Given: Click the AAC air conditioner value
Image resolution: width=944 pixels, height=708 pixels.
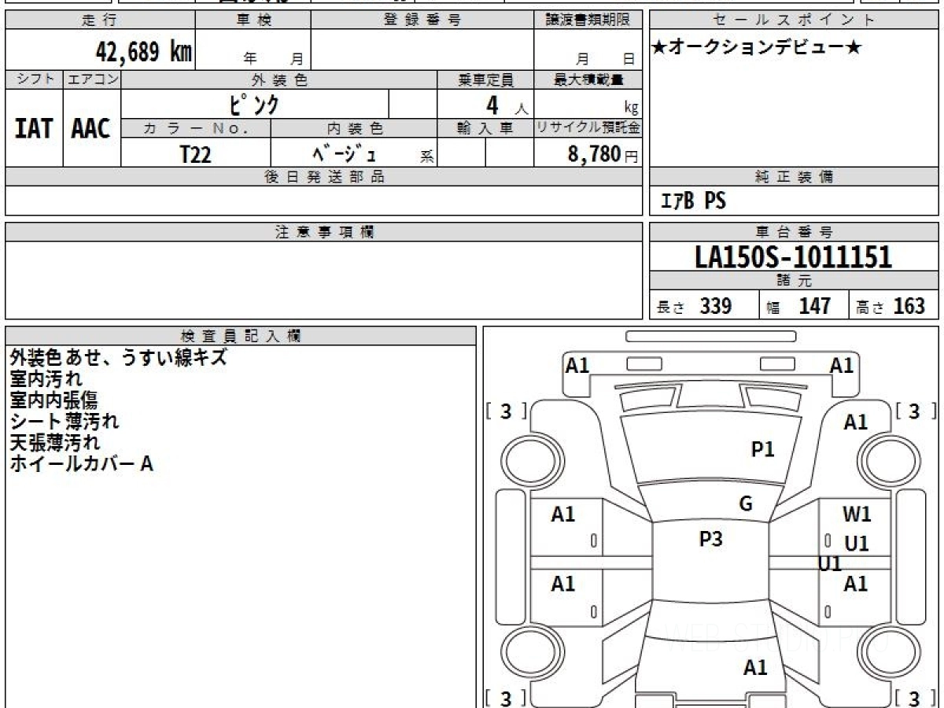Looking at the screenshot, I should pos(91,128).
